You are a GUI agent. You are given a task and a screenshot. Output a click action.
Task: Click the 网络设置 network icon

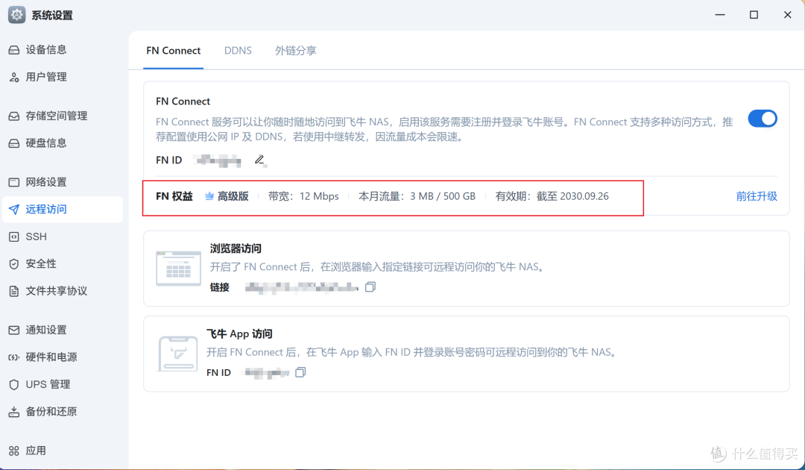(14, 182)
